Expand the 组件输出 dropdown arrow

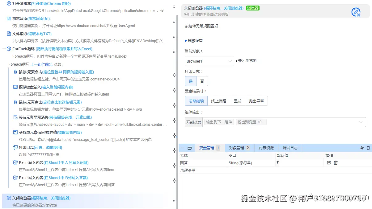pos(361,122)
